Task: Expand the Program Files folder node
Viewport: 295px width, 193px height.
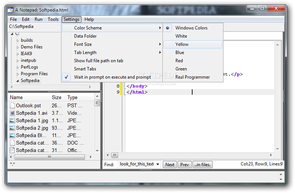Action: click(x=18, y=74)
